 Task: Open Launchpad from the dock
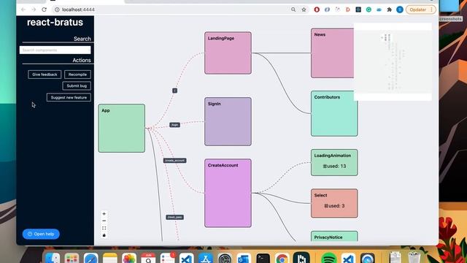[72, 258]
